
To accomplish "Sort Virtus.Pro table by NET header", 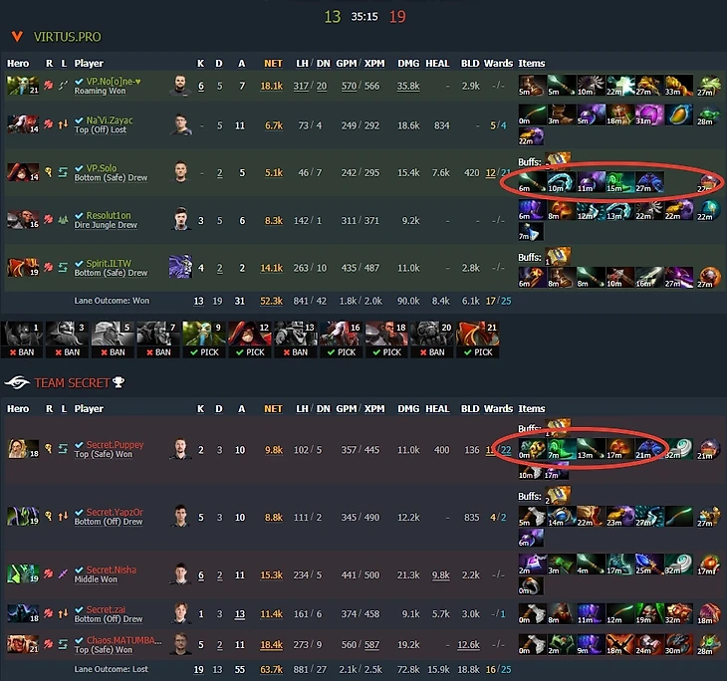I will click(x=273, y=64).
